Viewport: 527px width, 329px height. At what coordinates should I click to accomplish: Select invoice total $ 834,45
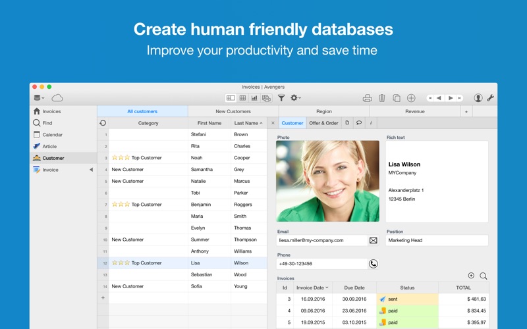click(464, 311)
